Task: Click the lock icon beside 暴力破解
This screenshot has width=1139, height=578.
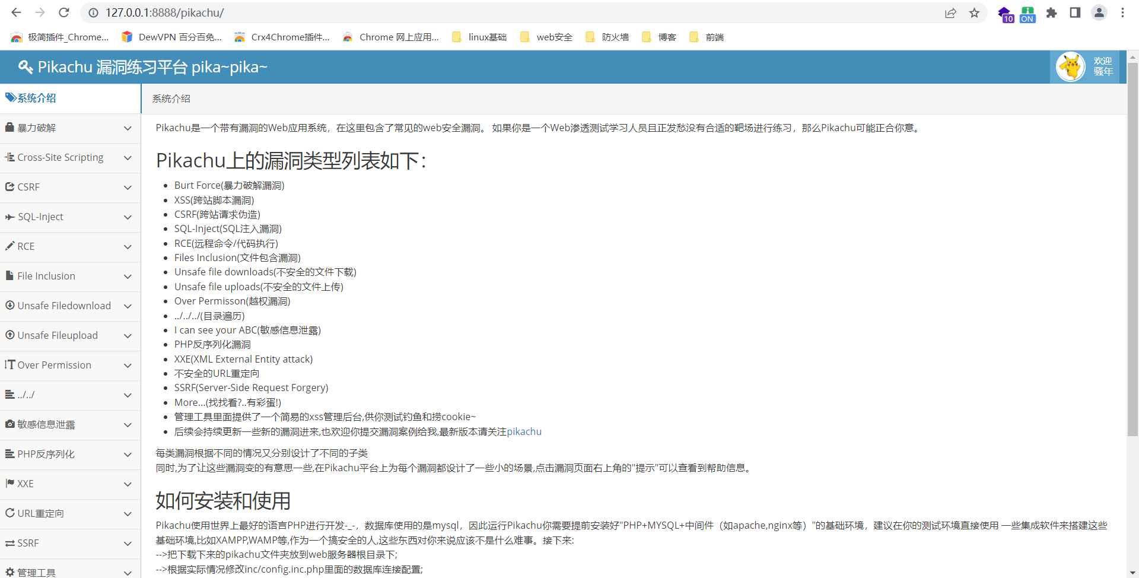Action: 9,127
